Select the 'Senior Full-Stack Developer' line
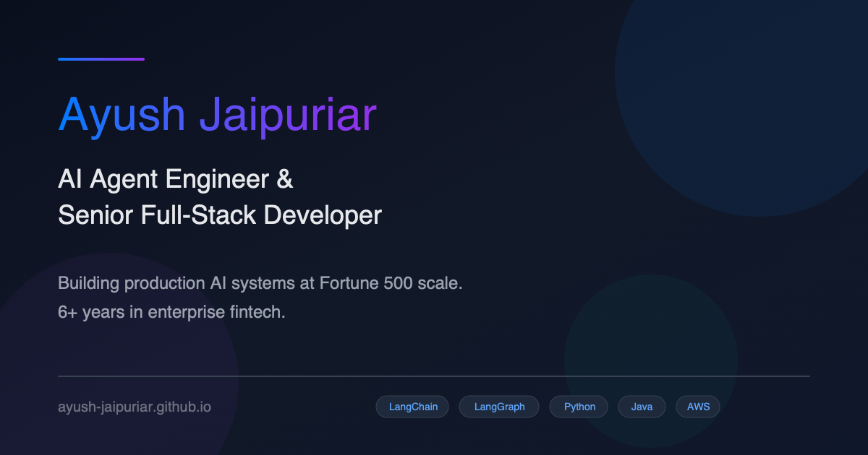 coord(220,215)
